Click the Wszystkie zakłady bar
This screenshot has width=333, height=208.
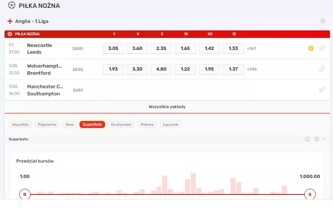pyautogui.click(x=167, y=107)
